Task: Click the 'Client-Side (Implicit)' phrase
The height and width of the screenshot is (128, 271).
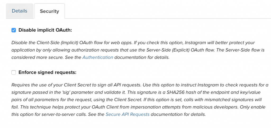Action: (54, 43)
